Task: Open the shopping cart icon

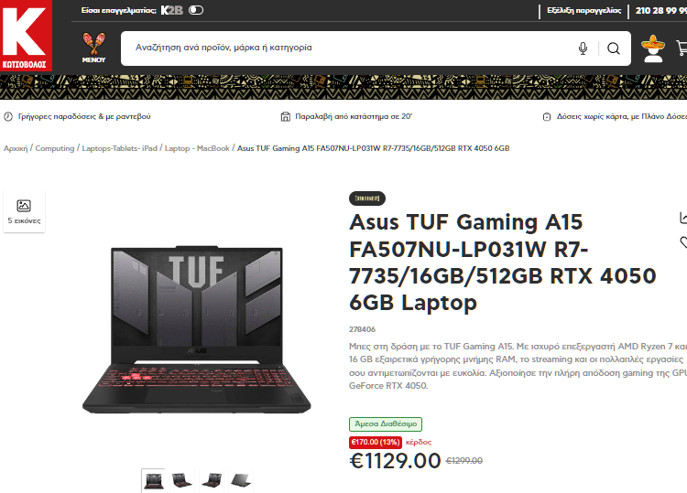Action: [x=682, y=48]
